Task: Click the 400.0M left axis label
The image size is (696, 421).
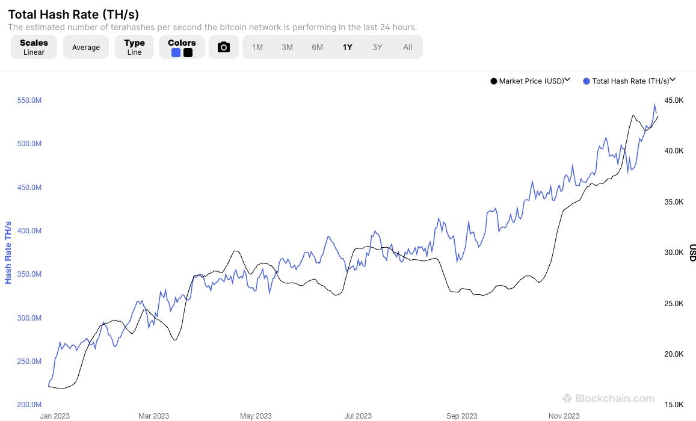Action: tap(29, 231)
